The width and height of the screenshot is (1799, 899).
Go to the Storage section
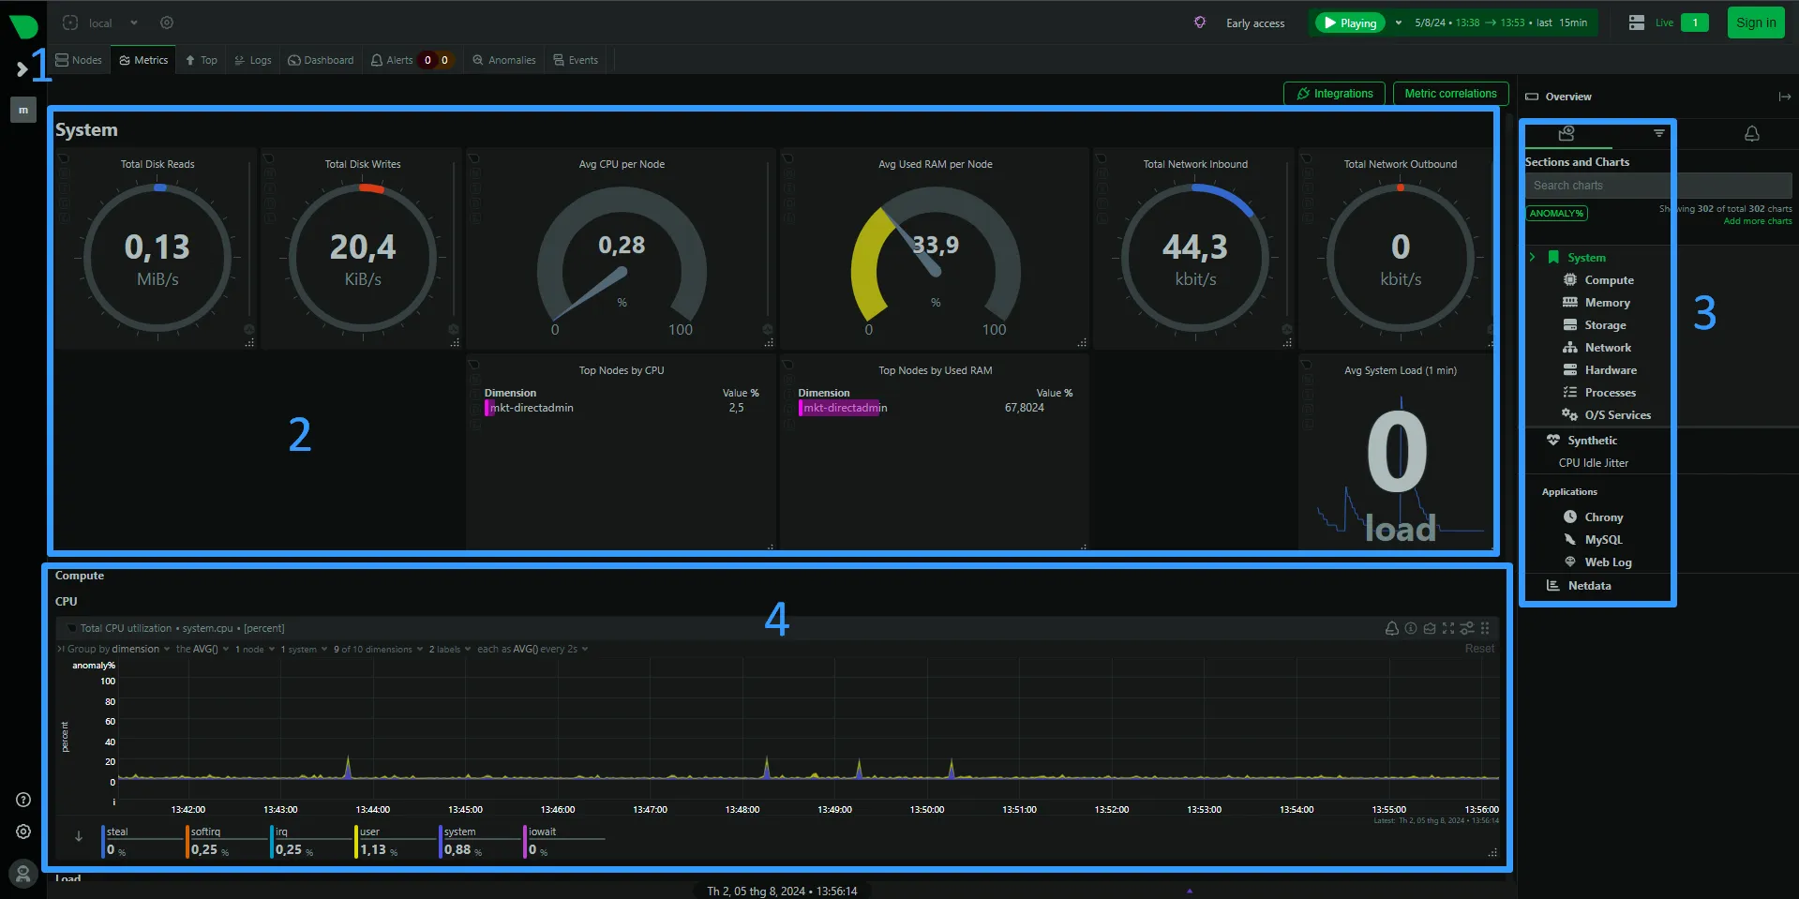pyautogui.click(x=1605, y=325)
